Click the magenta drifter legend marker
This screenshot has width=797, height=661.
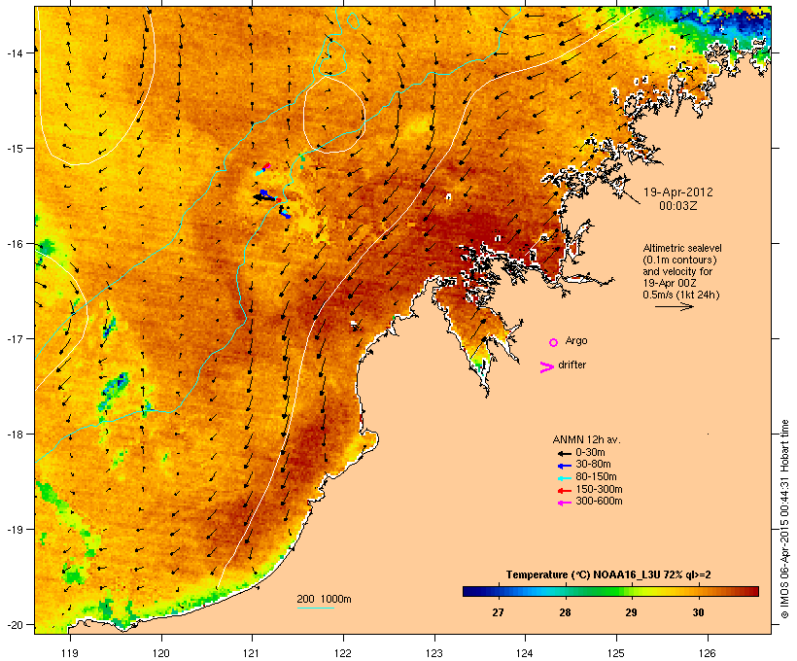click(546, 367)
